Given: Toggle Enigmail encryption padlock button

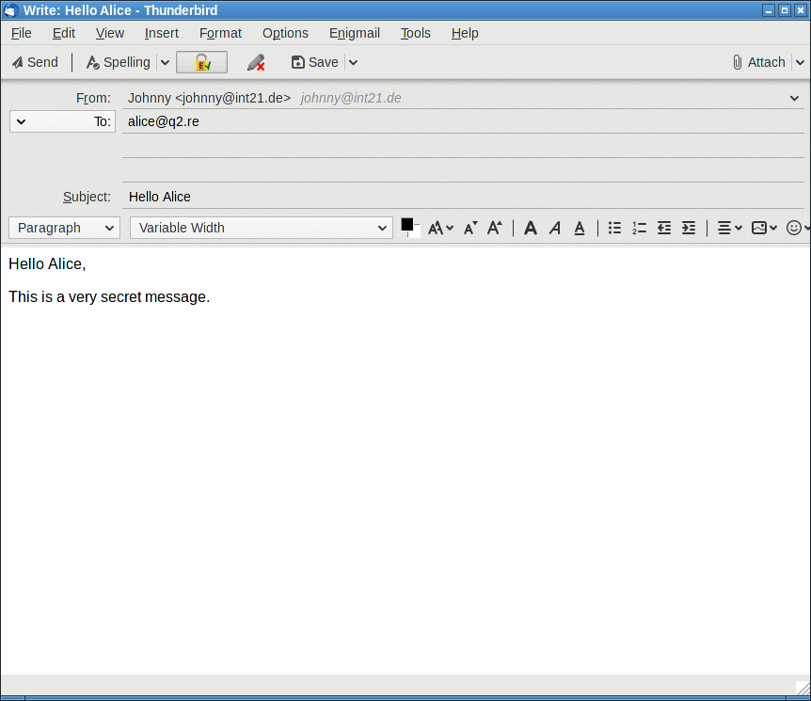Looking at the screenshot, I should point(201,62).
